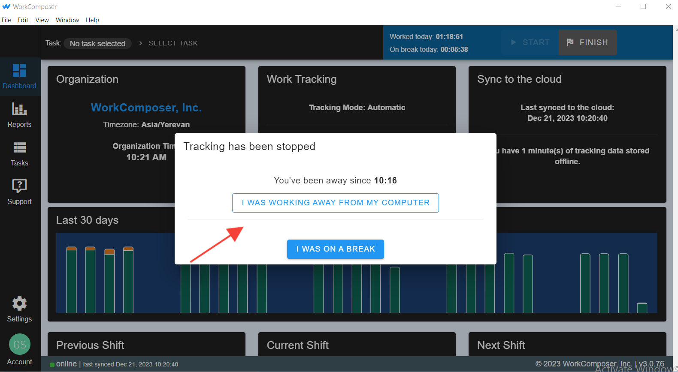The height and width of the screenshot is (372, 678).
Task: Open the Reports chart icon
Action: click(19, 109)
